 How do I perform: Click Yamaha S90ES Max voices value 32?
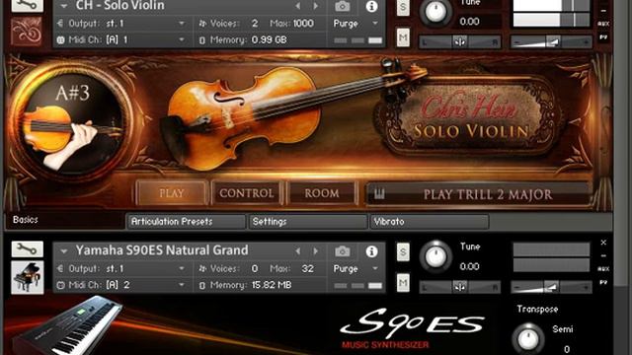click(x=307, y=268)
